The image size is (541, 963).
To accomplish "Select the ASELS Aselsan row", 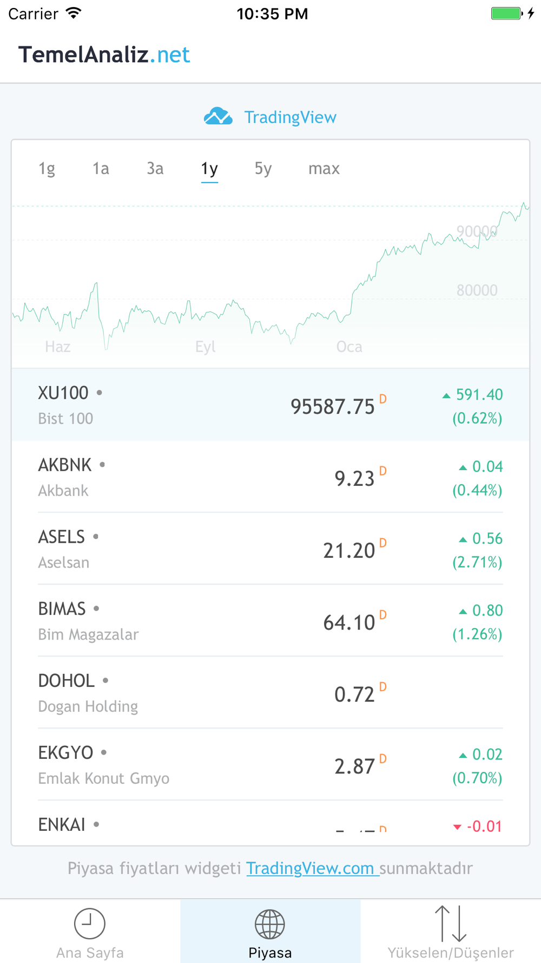I will (x=270, y=549).
